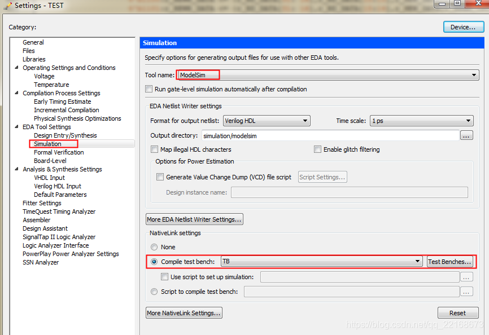Screen dimensions: 489x335
Task: Click the Output directory text field
Action: pos(330,135)
